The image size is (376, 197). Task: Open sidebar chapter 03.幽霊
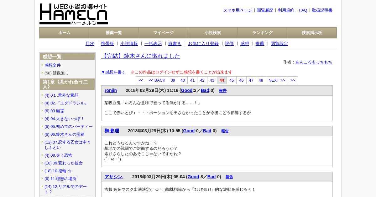[54, 111]
